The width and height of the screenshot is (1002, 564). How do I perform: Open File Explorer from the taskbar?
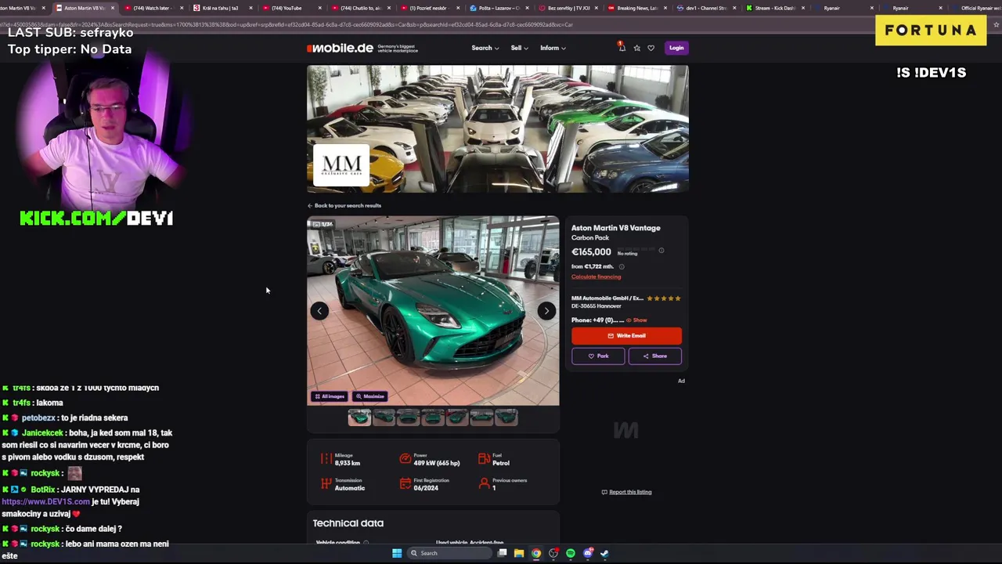[518, 553]
